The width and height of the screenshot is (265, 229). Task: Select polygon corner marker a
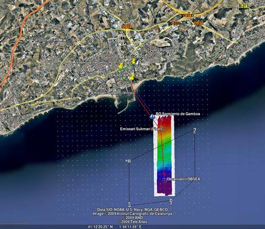[129, 161]
